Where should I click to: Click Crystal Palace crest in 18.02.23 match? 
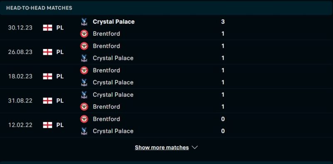84,83
